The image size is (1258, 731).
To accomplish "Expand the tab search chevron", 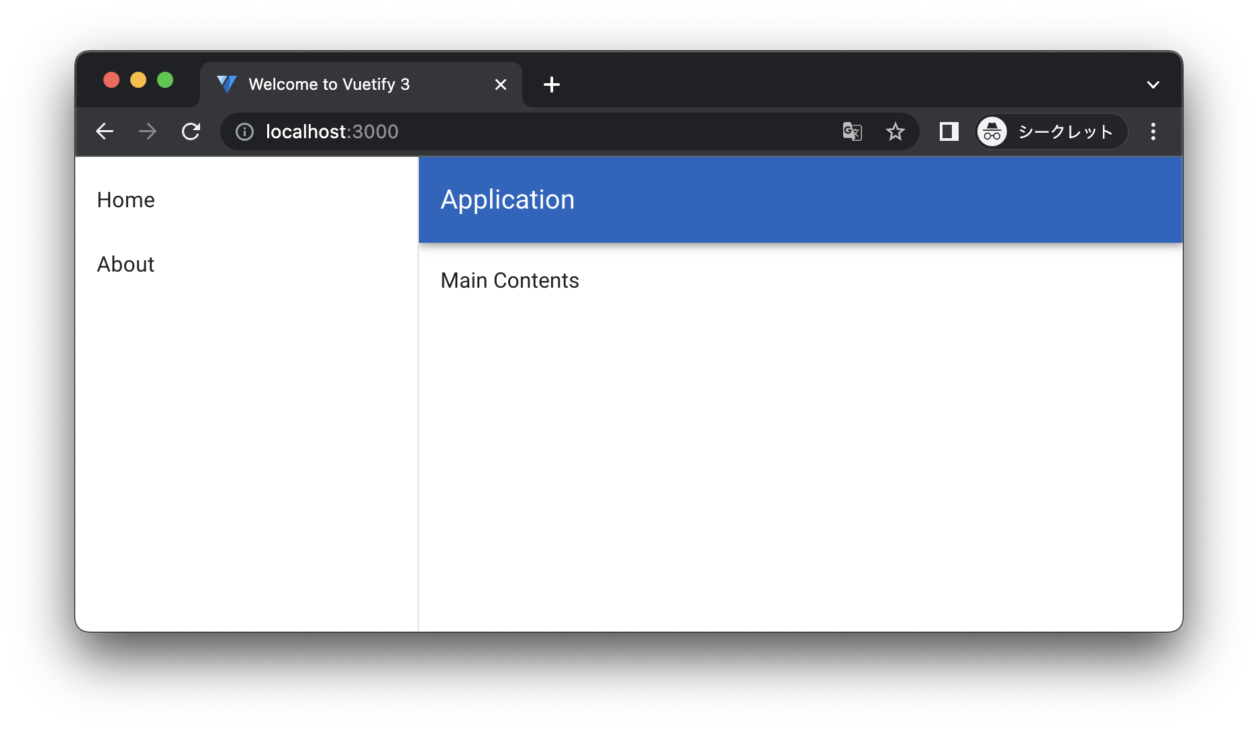I will (x=1153, y=85).
